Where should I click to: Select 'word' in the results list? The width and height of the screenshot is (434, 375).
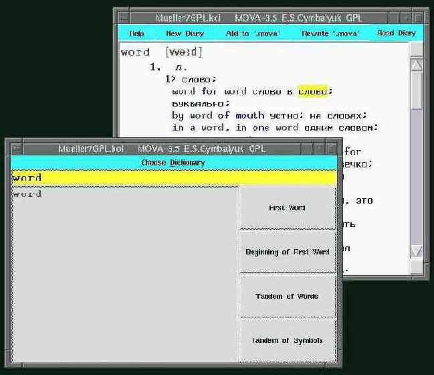click(27, 194)
